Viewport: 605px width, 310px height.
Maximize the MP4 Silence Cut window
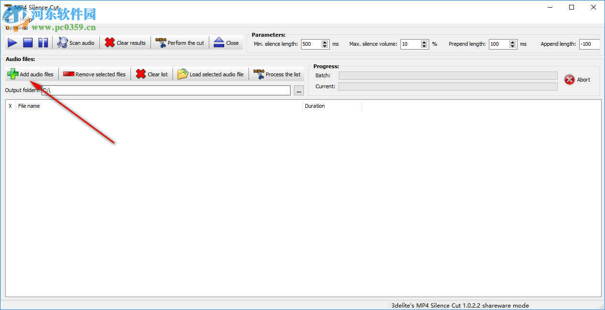click(572, 7)
